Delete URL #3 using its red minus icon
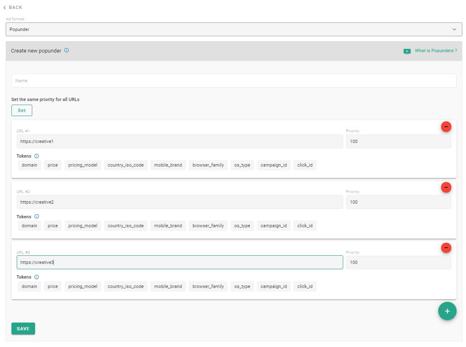The width and height of the screenshot is (466, 347). (x=446, y=248)
